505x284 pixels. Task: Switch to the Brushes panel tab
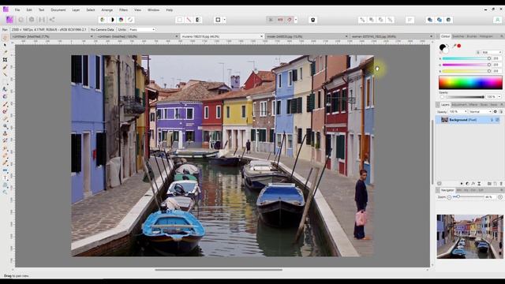(472, 36)
